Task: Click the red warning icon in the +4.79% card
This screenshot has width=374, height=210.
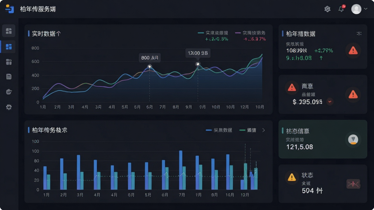Action: coord(353,50)
